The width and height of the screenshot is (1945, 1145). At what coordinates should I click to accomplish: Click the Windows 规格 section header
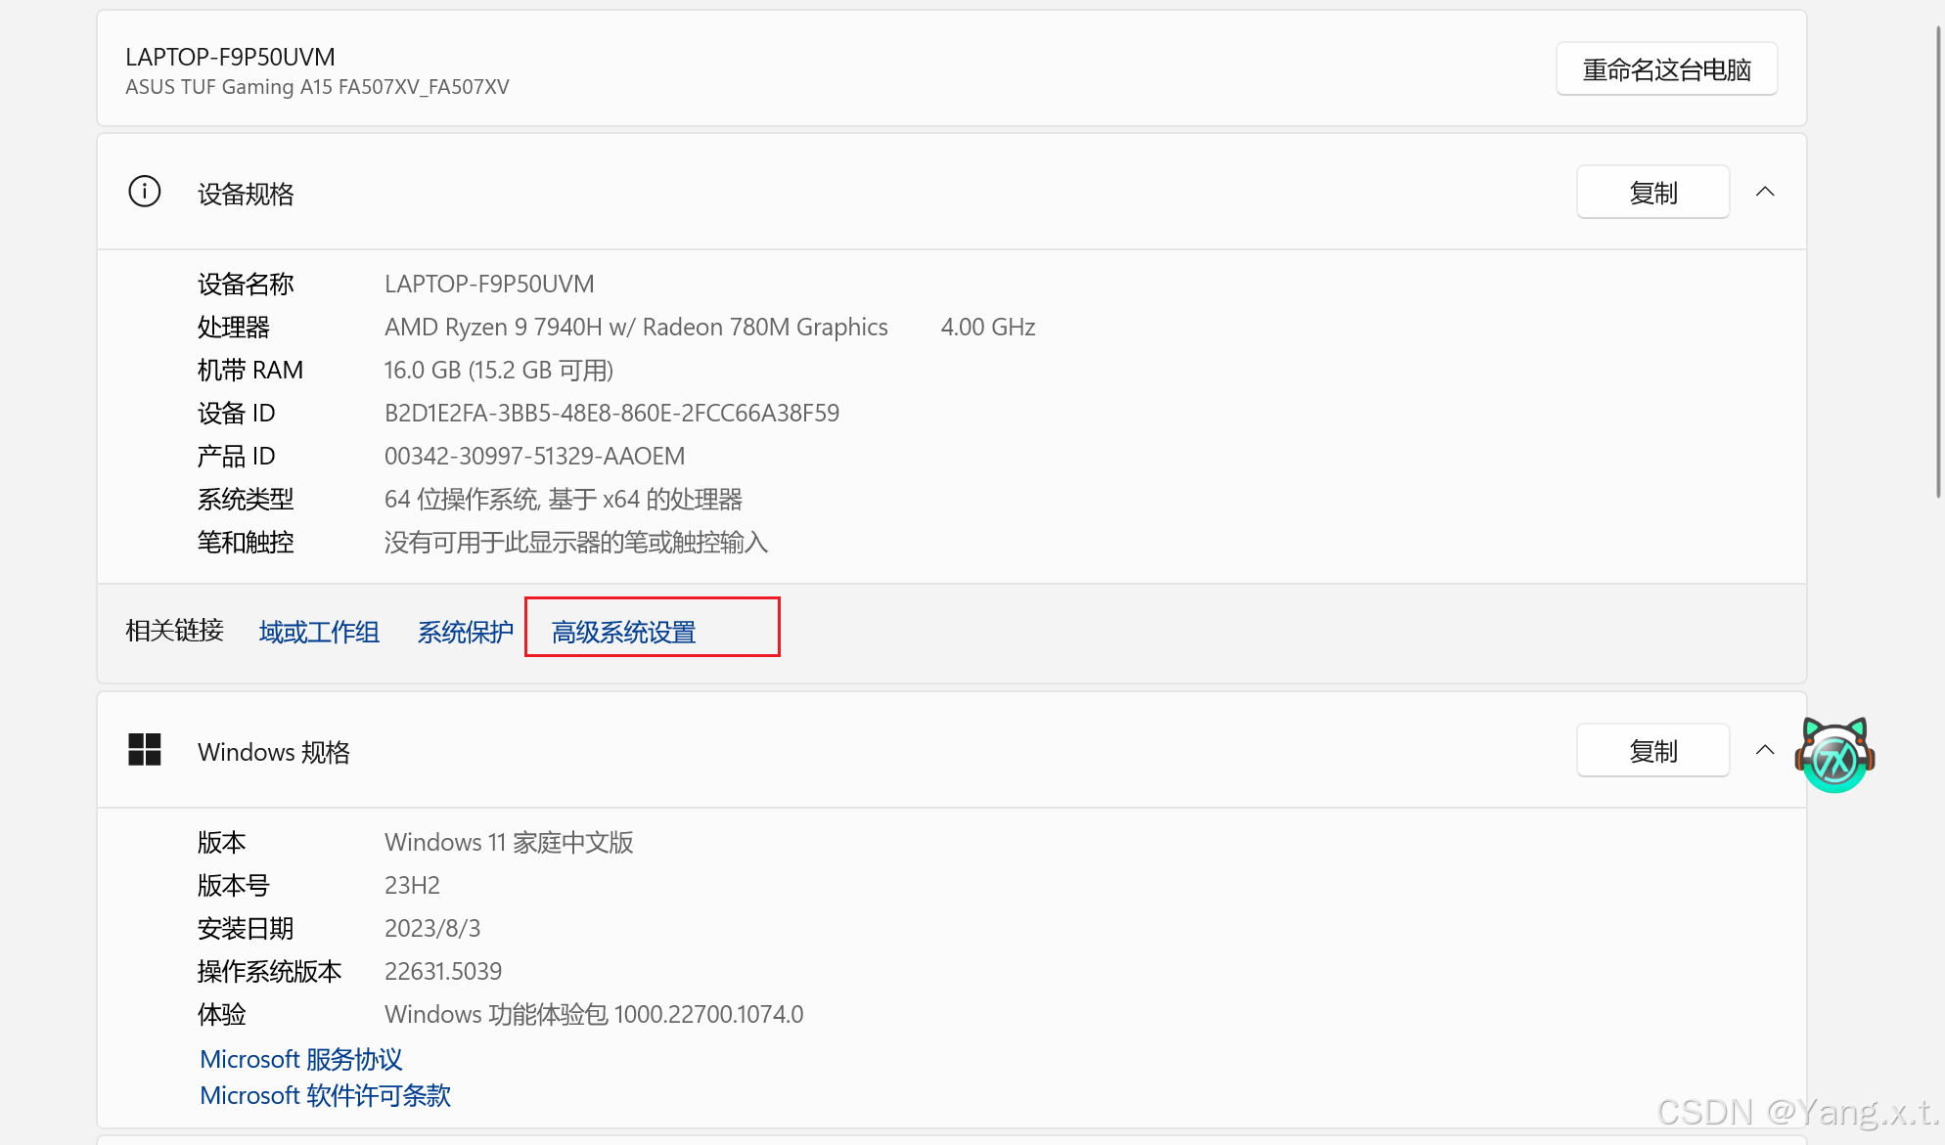pyautogui.click(x=274, y=752)
